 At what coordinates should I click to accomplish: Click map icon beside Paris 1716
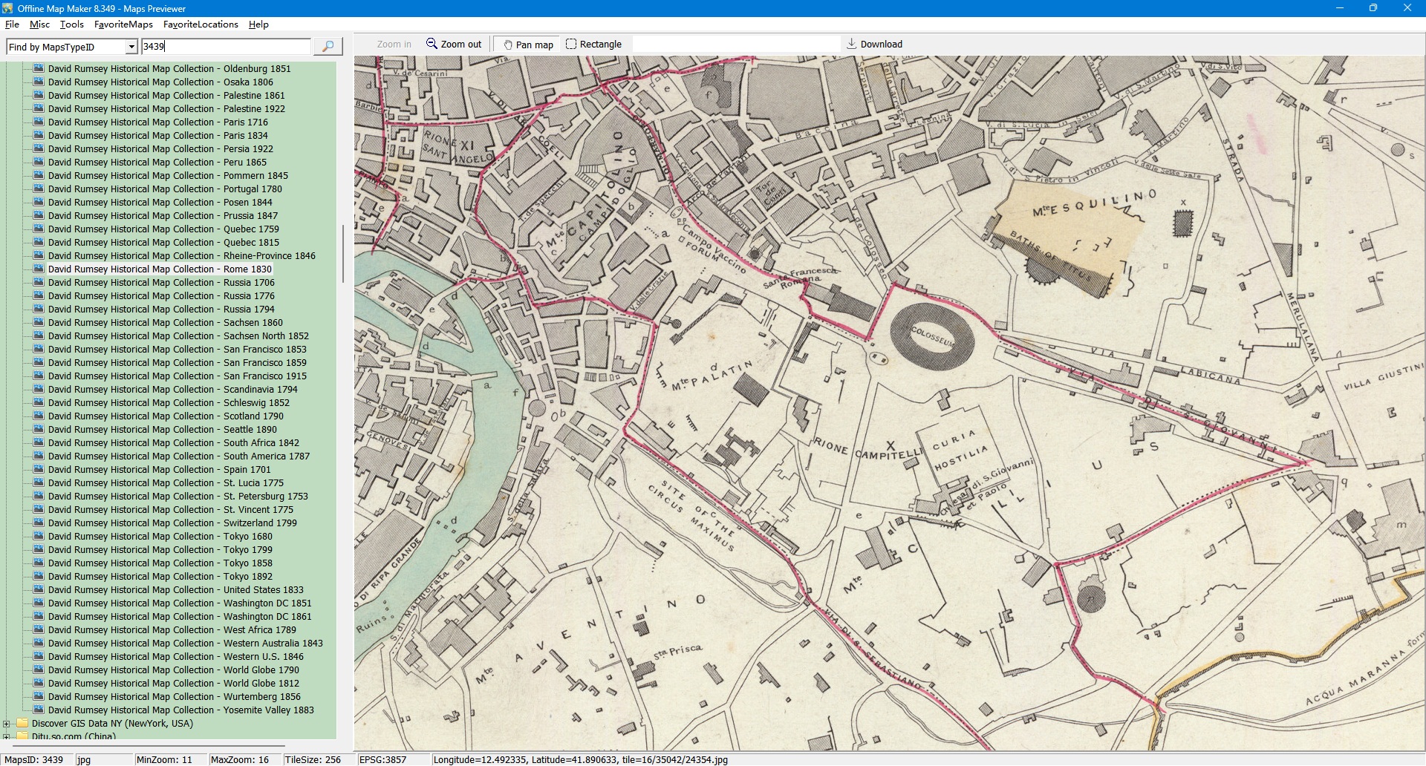pyautogui.click(x=39, y=122)
